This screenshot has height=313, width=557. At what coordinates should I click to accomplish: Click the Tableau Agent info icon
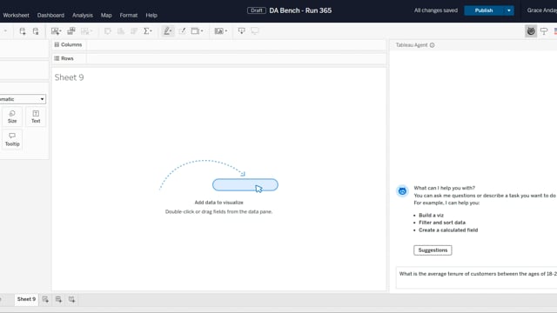pyautogui.click(x=432, y=45)
